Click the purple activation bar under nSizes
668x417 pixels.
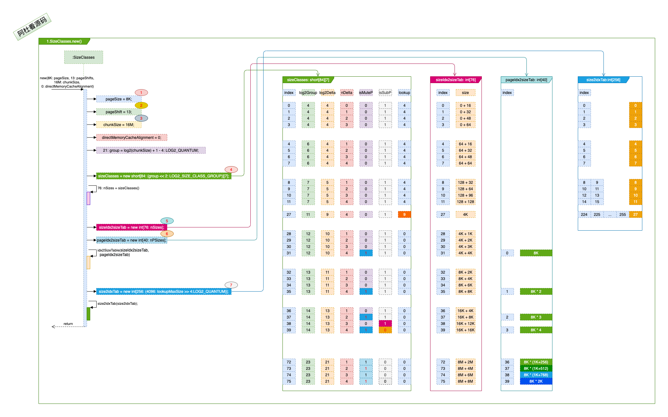tap(88, 198)
